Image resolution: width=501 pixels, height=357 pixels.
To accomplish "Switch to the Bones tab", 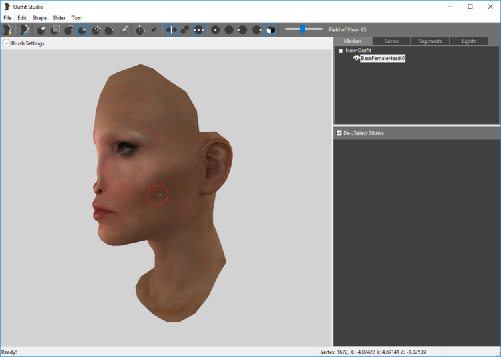I will click(x=391, y=41).
